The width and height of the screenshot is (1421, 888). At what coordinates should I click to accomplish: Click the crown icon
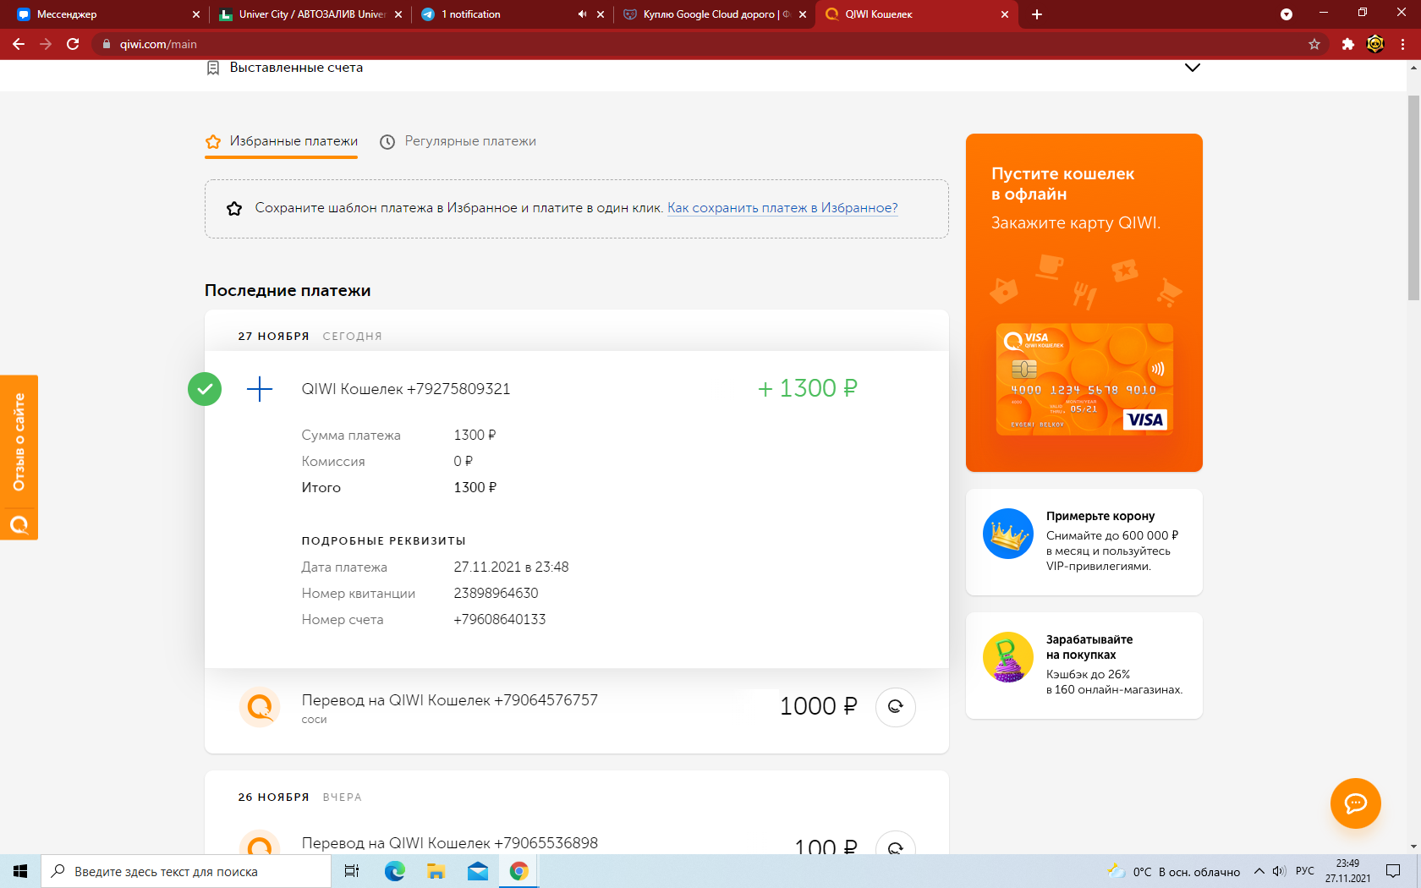coord(1008,534)
